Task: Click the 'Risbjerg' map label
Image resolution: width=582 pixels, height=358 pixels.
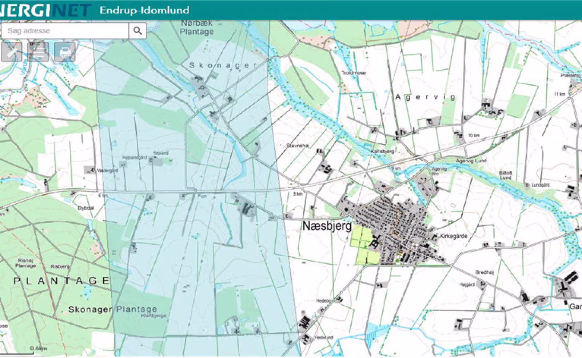Action: click(x=60, y=266)
